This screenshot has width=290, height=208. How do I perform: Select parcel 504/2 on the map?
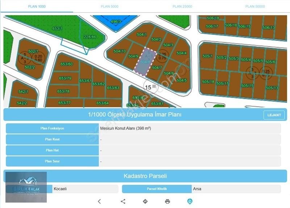point(156,39)
